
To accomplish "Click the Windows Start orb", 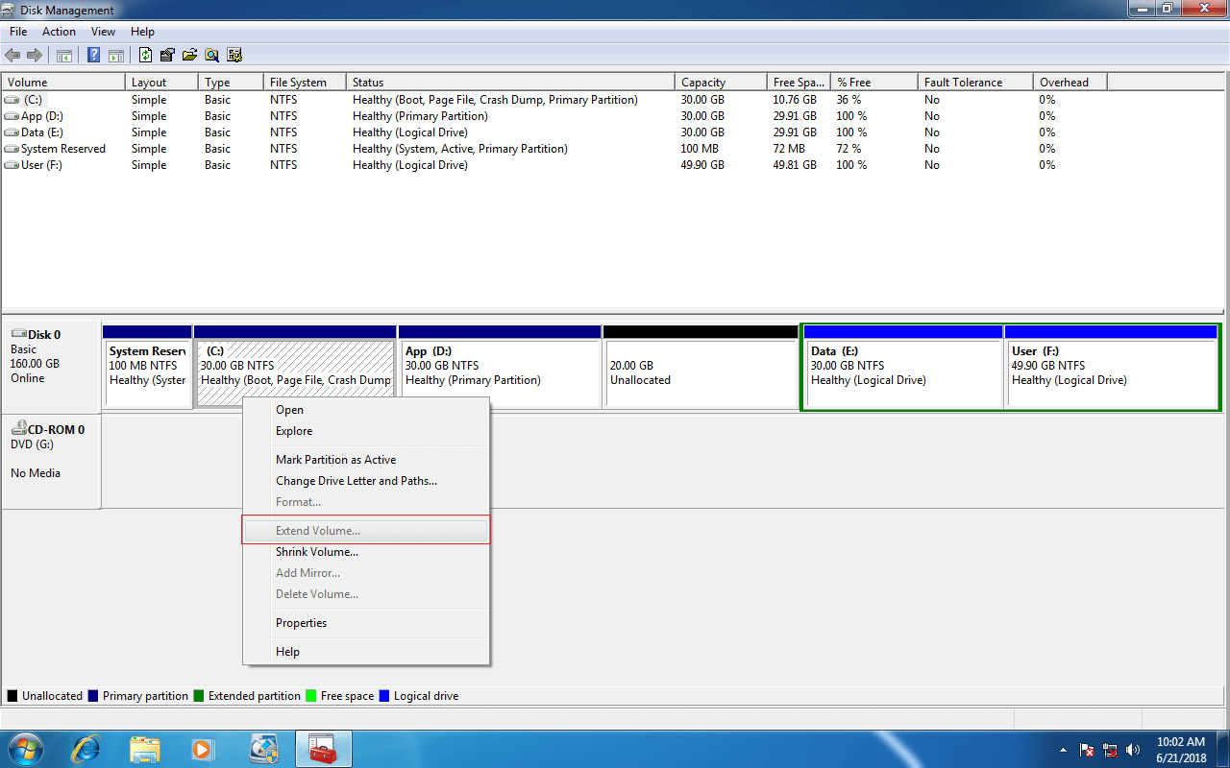I will pyautogui.click(x=24, y=749).
